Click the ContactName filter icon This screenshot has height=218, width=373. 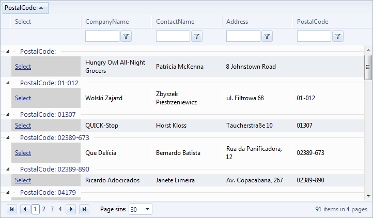pyautogui.click(x=197, y=36)
